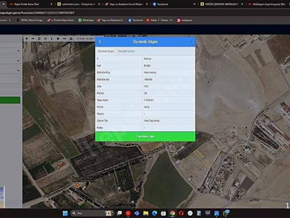This screenshot has width=290, height=218.
Task: Activate the locate crosshair tool in map toolbar
Action: [x=45, y=39]
